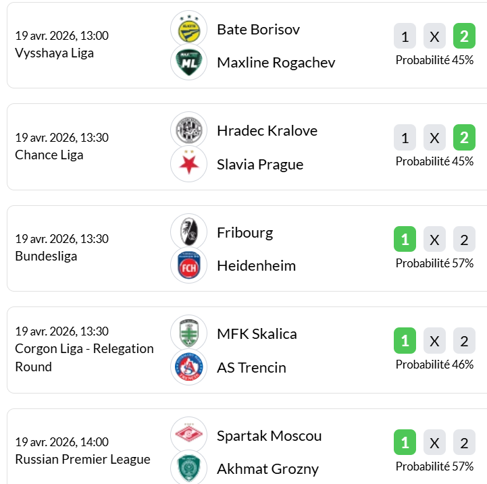Select the Fribourg team logo
Screen dimensions: 487x484
(188, 232)
